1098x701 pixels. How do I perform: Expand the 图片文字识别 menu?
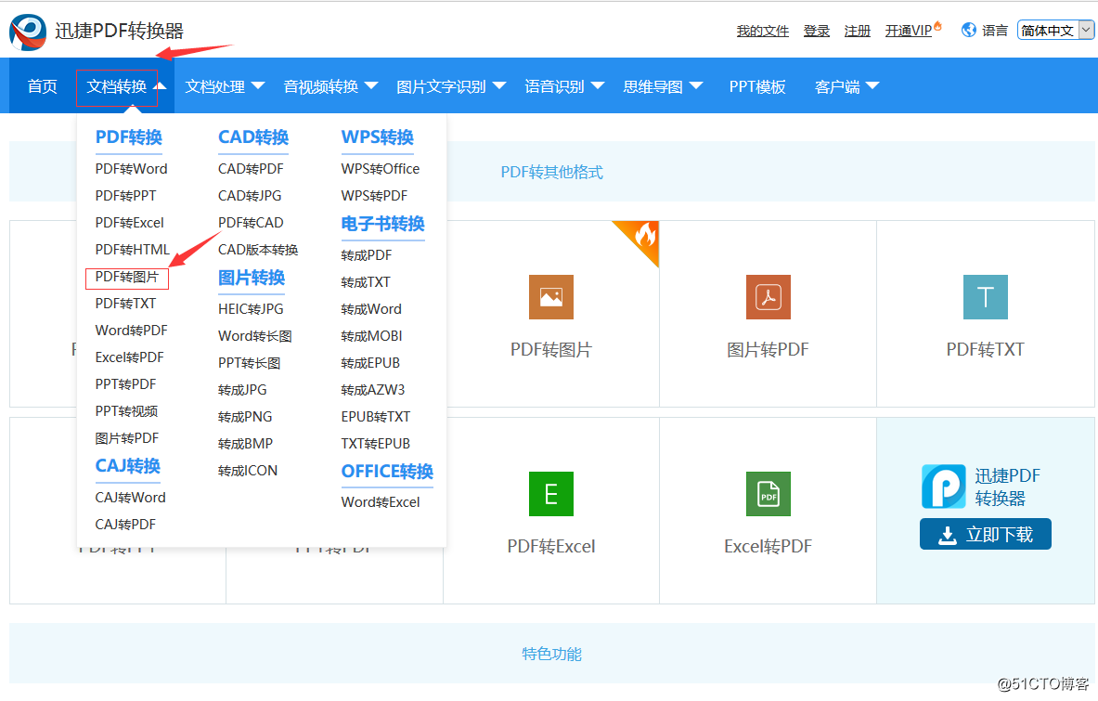451,86
